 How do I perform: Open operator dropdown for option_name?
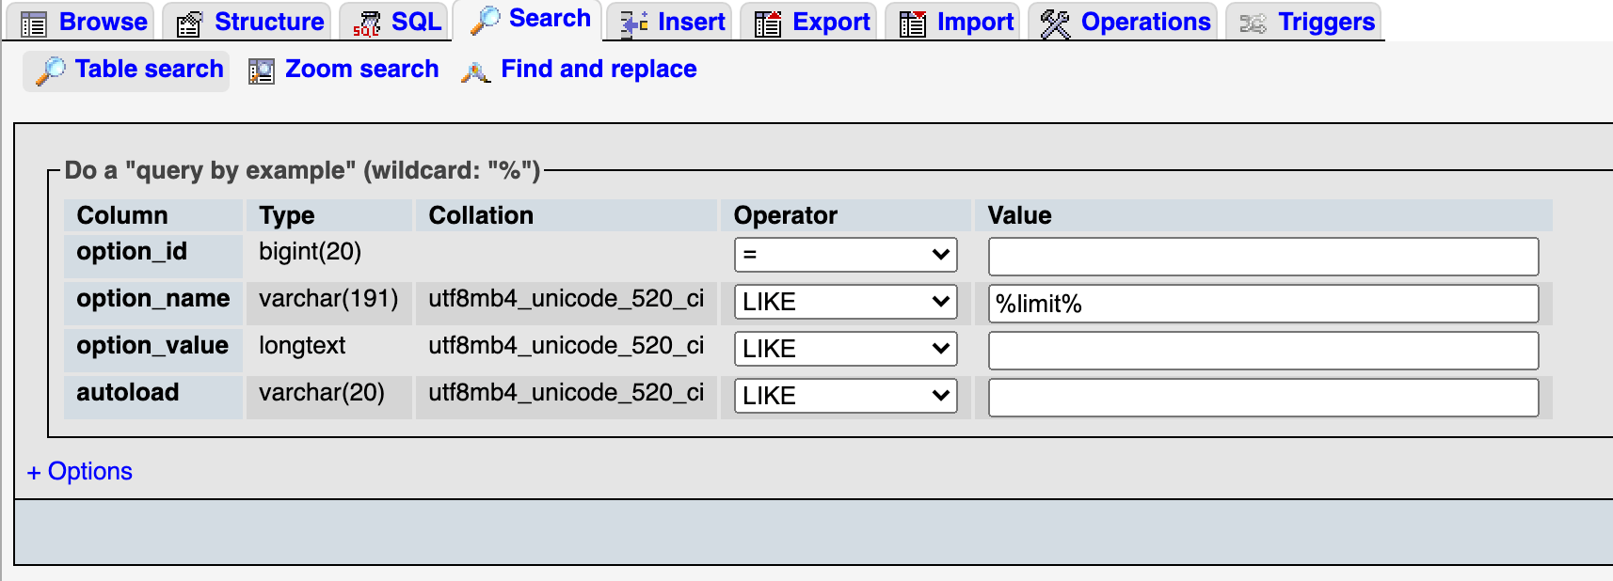[845, 302]
